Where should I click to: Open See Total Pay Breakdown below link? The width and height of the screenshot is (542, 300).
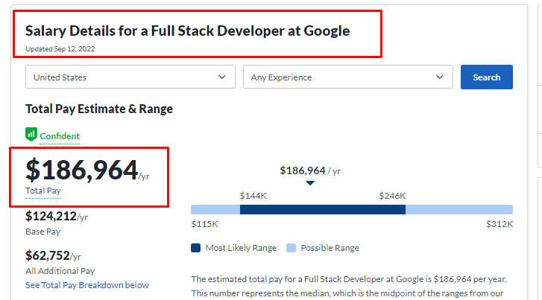click(87, 285)
